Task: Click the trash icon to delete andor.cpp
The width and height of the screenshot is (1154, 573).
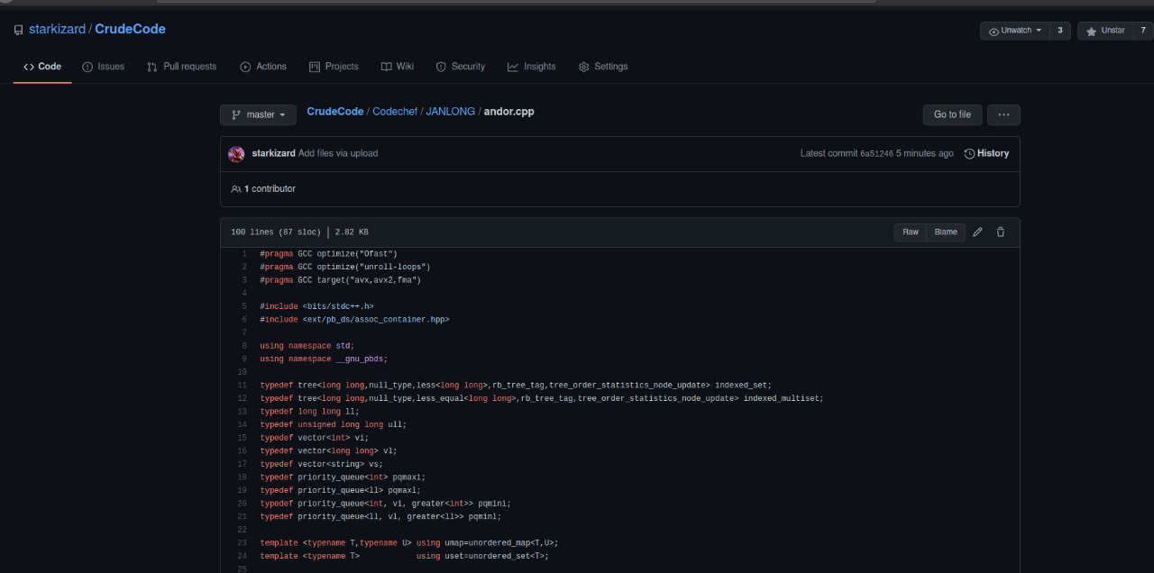Action: pyautogui.click(x=1001, y=232)
